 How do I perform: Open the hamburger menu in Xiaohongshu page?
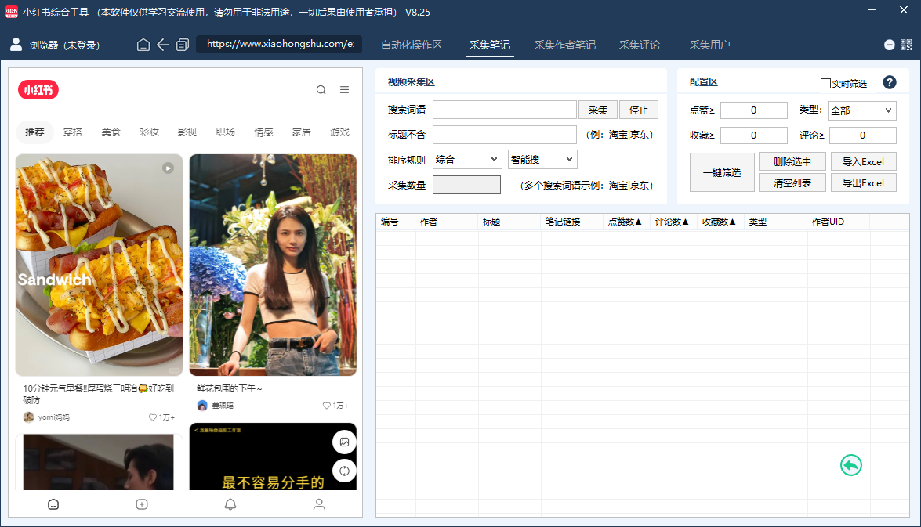(344, 90)
